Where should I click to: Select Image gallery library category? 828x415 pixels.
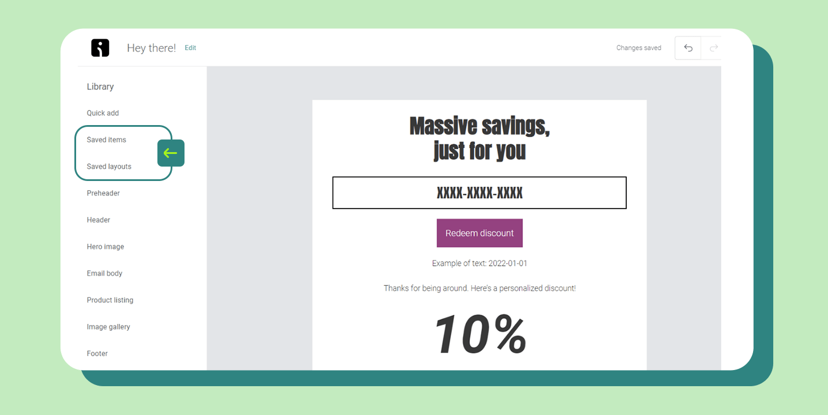(108, 327)
